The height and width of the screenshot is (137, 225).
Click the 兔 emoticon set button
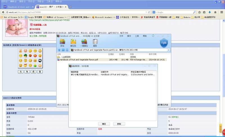[27, 72]
